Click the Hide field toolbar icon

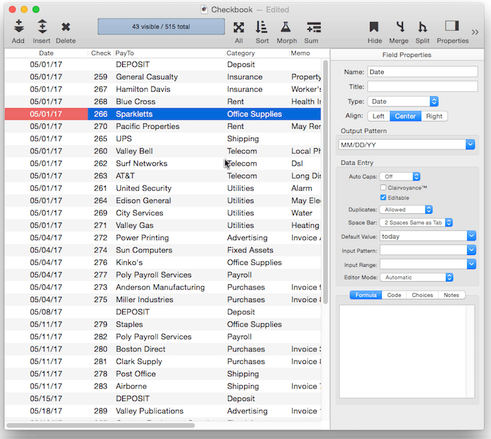pos(374,27)
